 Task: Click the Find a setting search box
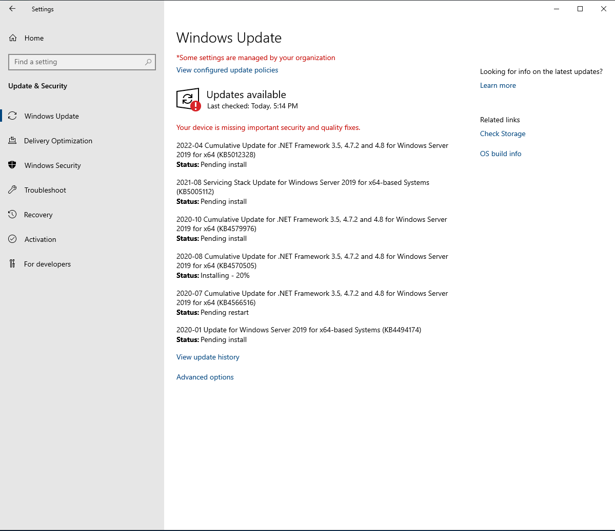point(82,62)
